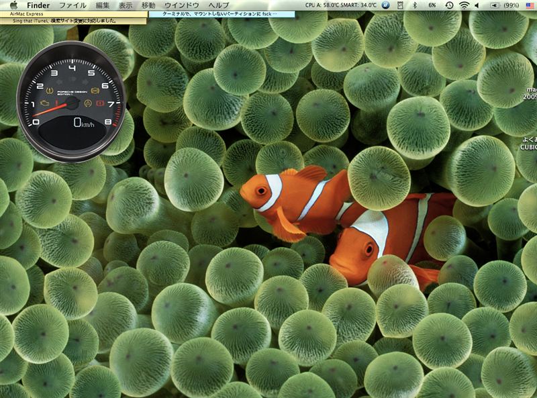This screenshot has width=537, height=398.
Task: Click the blue ターミナルで fsck sticky note
Action: click(x=222, y=14)
